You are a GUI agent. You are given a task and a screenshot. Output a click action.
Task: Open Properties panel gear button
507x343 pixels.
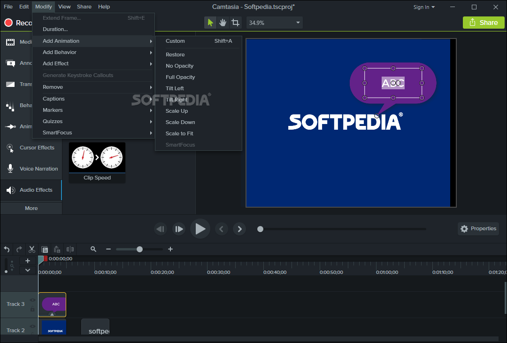(x=478, y=229)
